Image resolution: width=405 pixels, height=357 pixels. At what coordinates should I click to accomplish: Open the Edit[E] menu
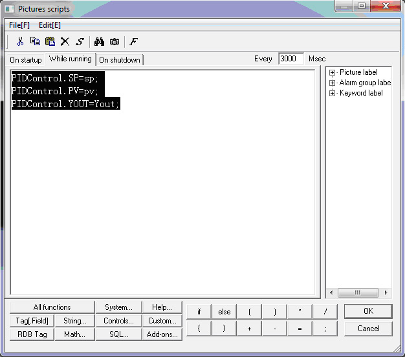click(x=50, y=25)
